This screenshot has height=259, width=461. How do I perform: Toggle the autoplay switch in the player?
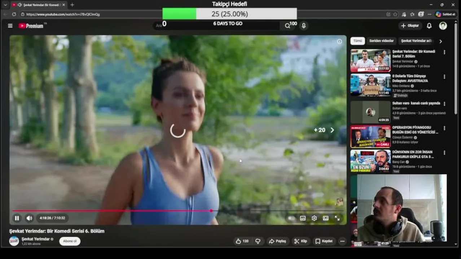(291, 218)
